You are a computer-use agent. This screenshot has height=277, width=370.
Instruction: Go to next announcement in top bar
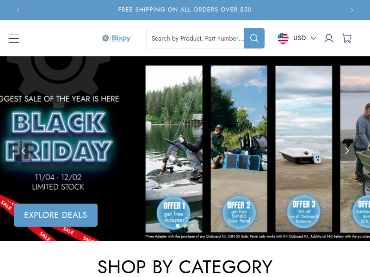pyautogui.click(x=352, y=10)
